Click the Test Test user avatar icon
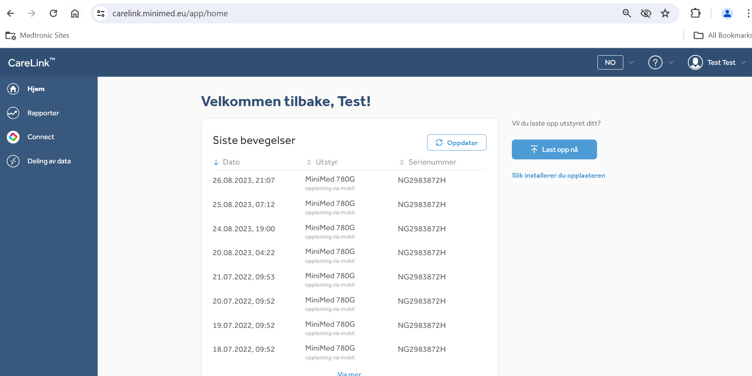The image size is (752, 376). tap(695, 62)
